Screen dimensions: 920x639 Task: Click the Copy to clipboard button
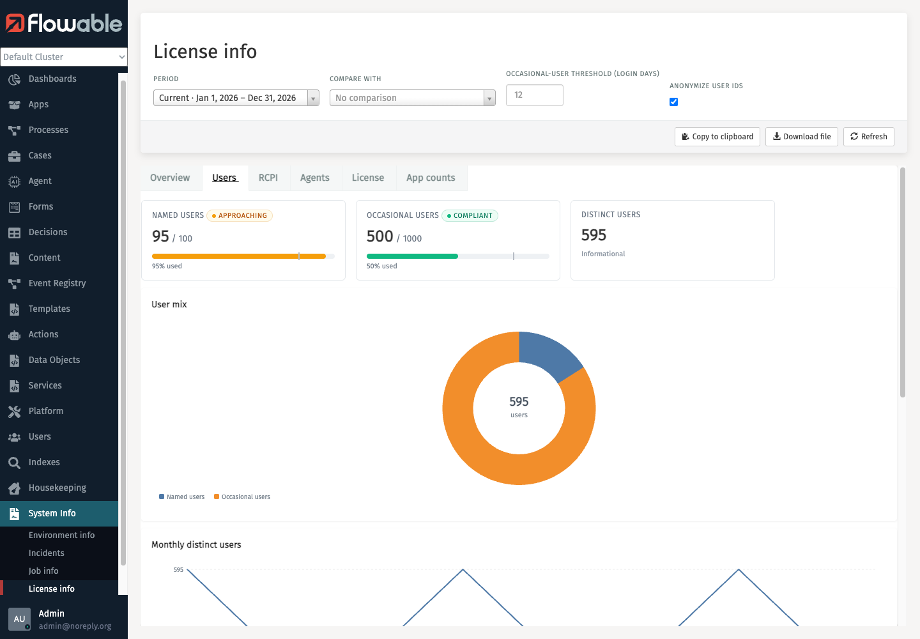tap(717, 137)
